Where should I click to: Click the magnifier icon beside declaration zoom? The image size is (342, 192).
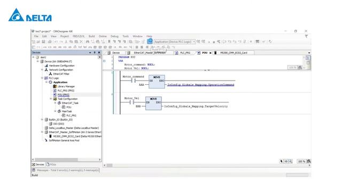click(x=300, y=68)
